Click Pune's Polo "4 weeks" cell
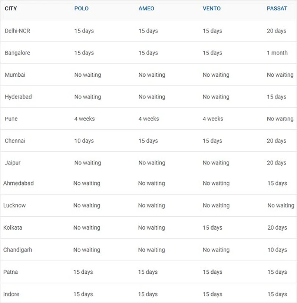 84,119
